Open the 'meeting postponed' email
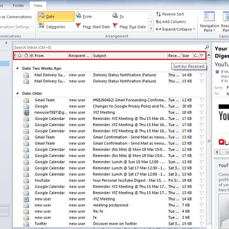 tap(109, 205)
